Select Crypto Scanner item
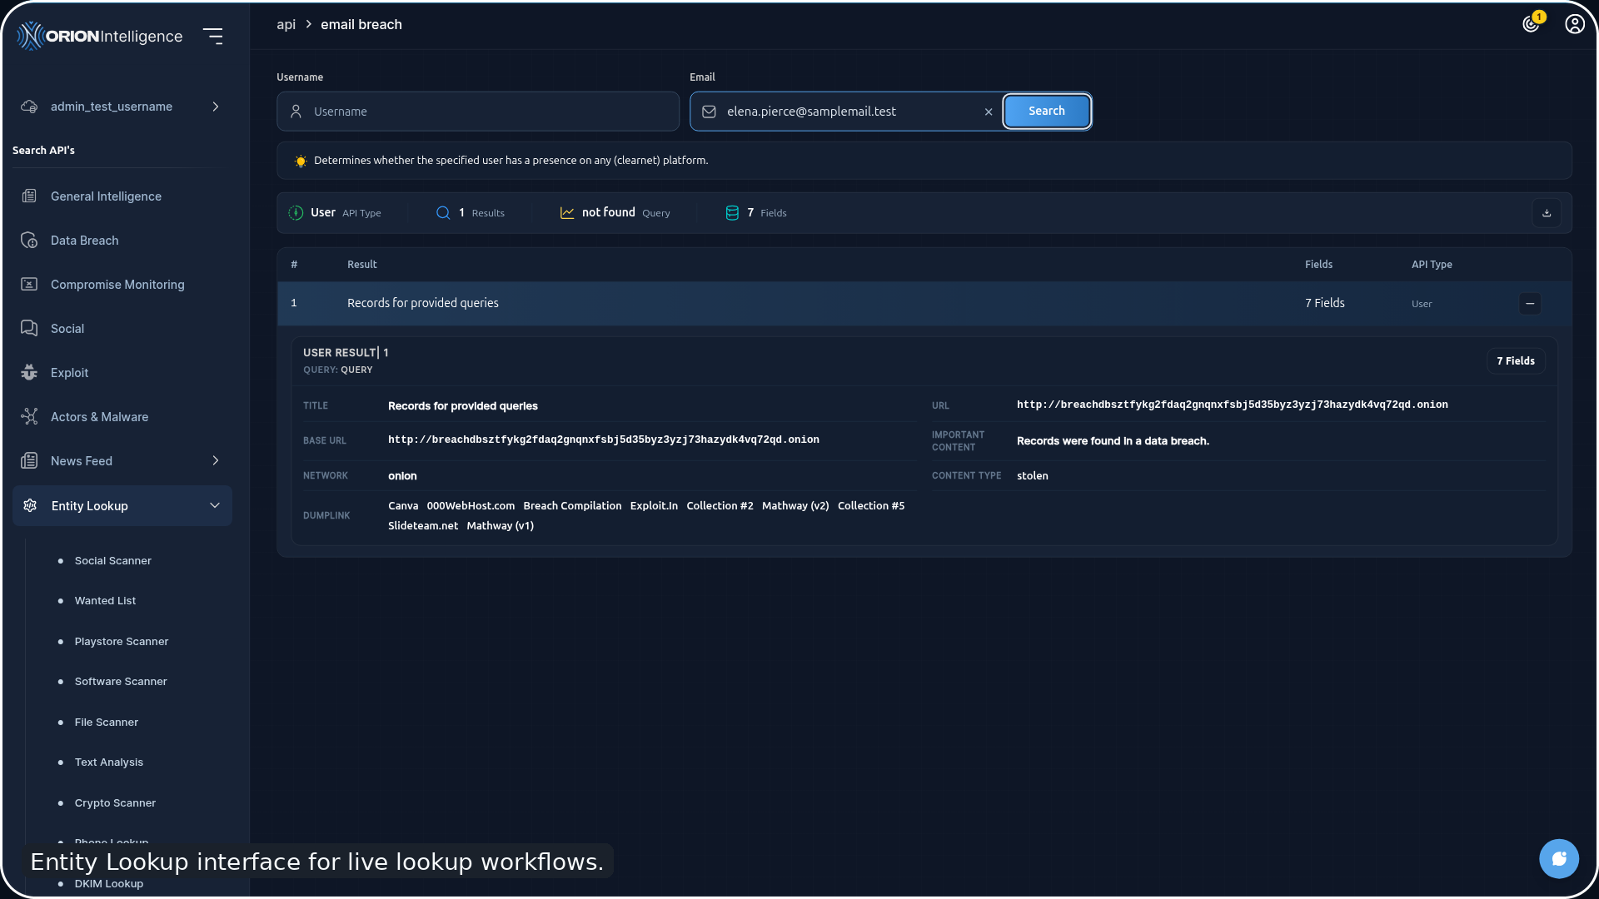Screen dimensions: 1599x899 coord(115,803)
